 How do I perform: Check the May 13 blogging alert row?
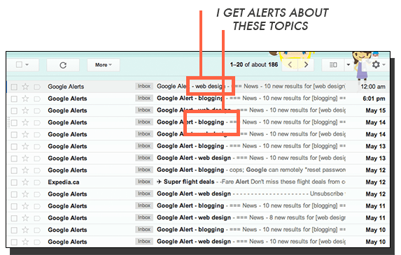tap(14, 147)
